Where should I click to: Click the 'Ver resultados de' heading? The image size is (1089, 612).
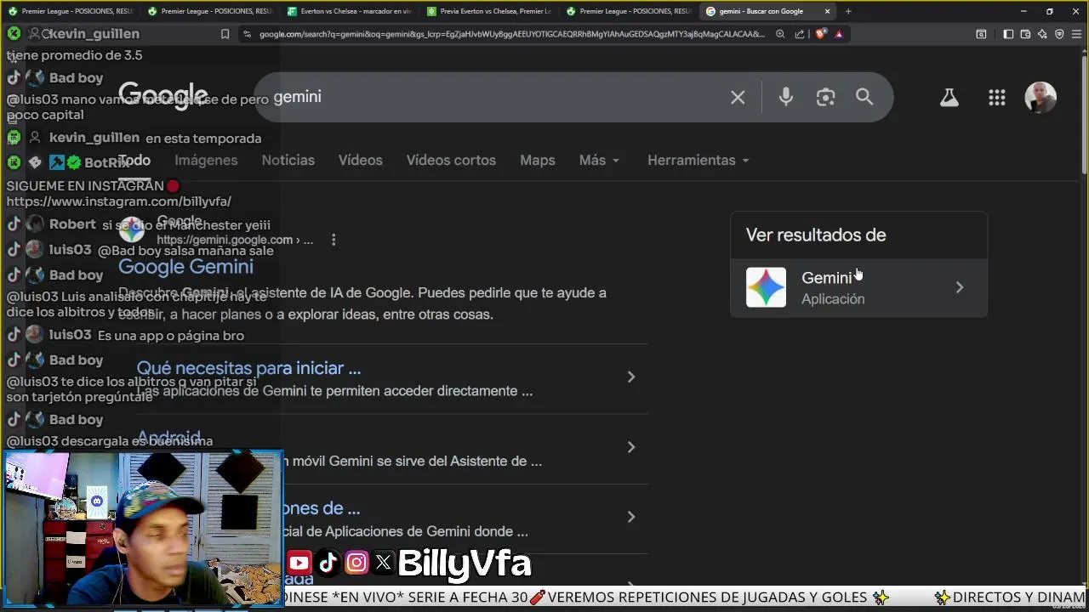click(816, 235)
